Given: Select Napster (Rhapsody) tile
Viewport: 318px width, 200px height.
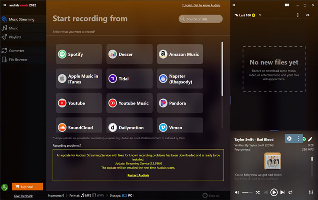Looking at the screenshot, I should click(180, 79).
